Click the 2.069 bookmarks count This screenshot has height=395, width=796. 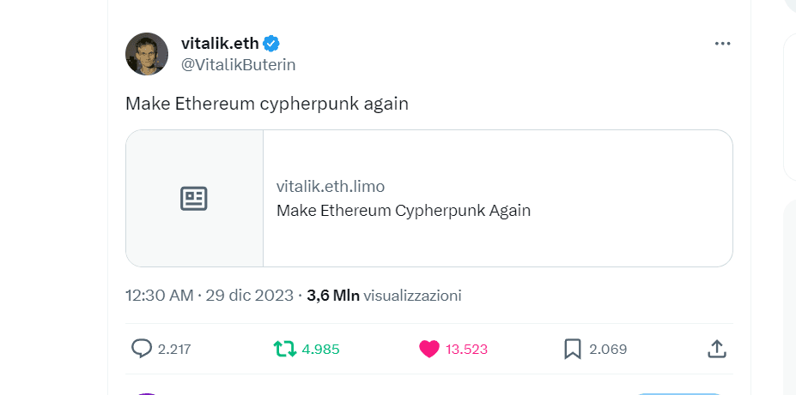coord(608,349)
